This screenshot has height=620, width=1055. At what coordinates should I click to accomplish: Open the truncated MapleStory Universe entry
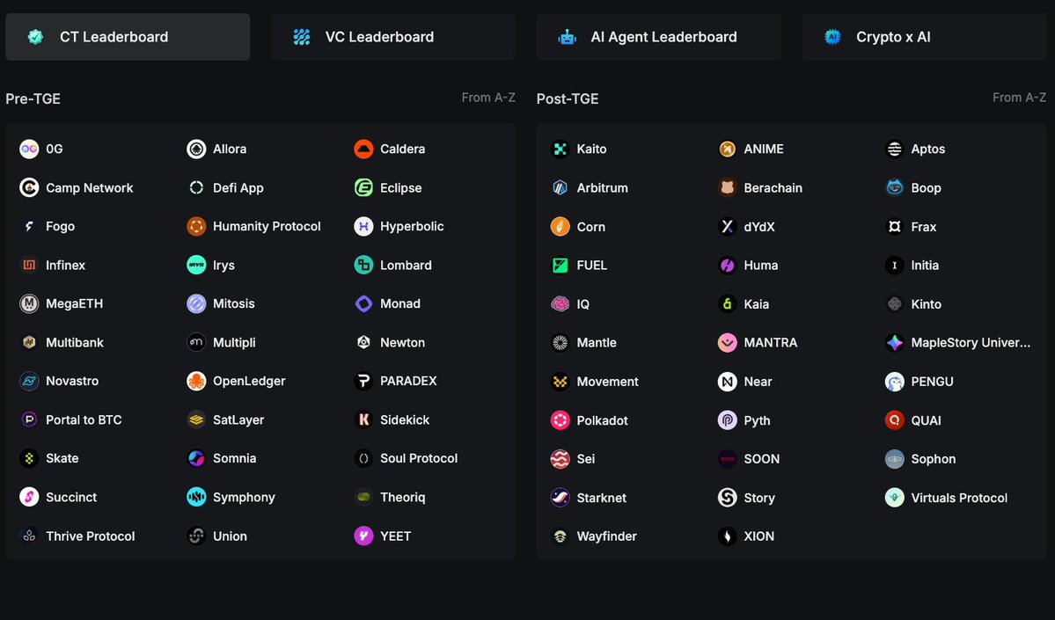(970, 343)
